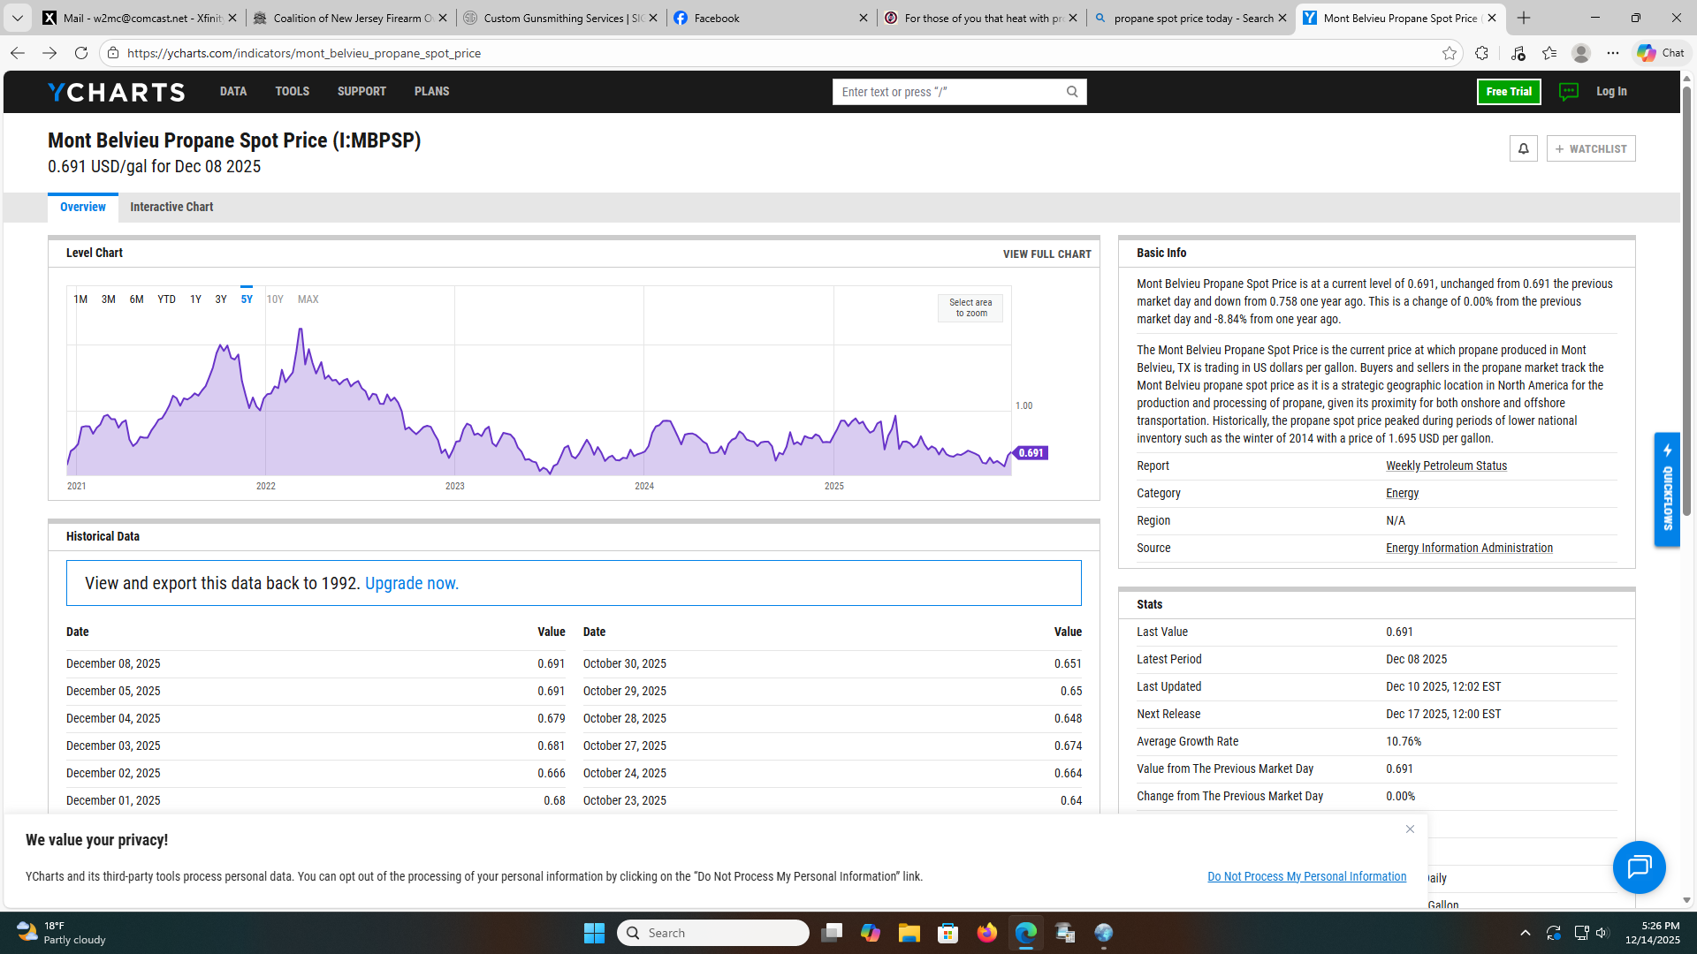Open the Upgrade now link
The width and height of the screenshot is (1697, 954).
coord(411,583)
